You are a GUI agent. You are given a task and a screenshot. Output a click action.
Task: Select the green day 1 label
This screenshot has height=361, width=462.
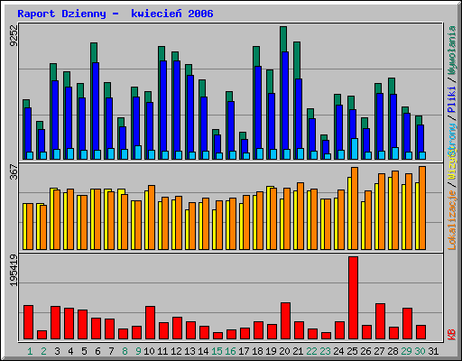point(30,351)
